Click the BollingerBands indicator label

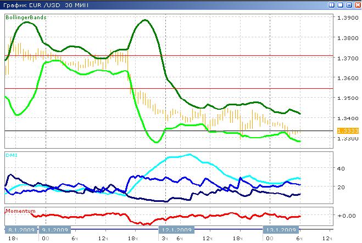pos(26,18)
